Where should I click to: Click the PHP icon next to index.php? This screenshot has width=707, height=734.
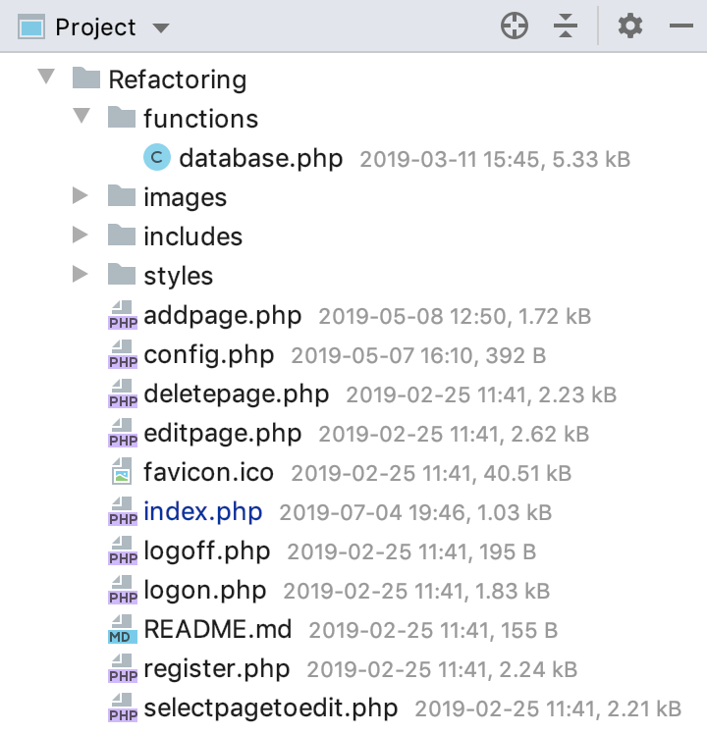(123, 511)
